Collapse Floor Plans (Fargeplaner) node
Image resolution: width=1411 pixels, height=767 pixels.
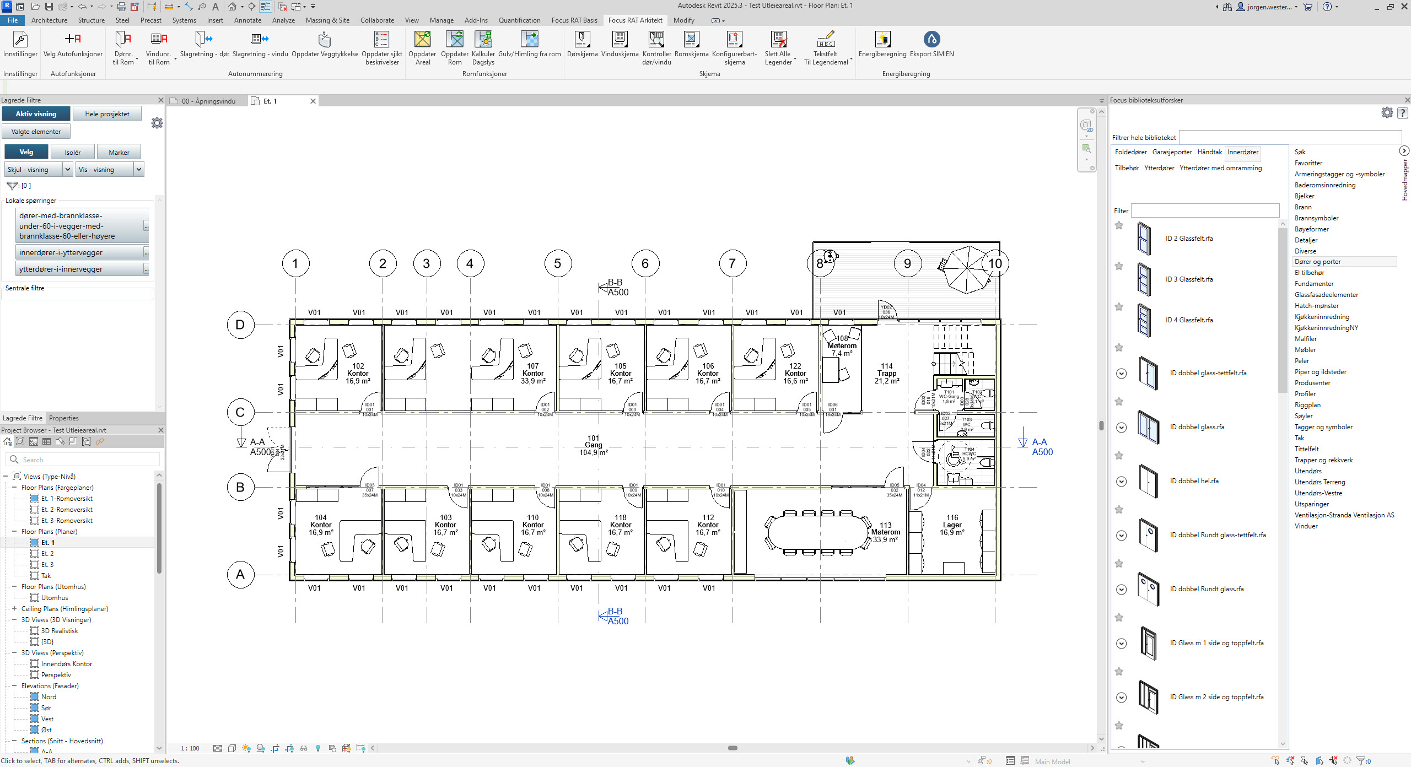coord(14,487)
